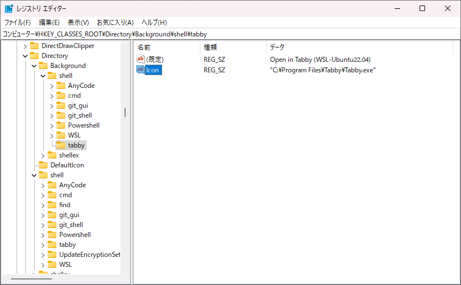Click the Background key folder icon

coord(43,66)
